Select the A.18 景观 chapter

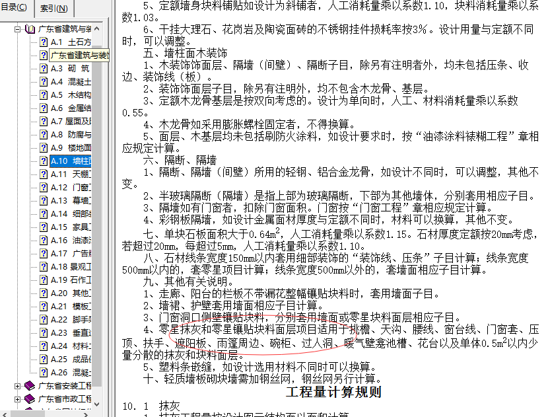pos(71,267)
